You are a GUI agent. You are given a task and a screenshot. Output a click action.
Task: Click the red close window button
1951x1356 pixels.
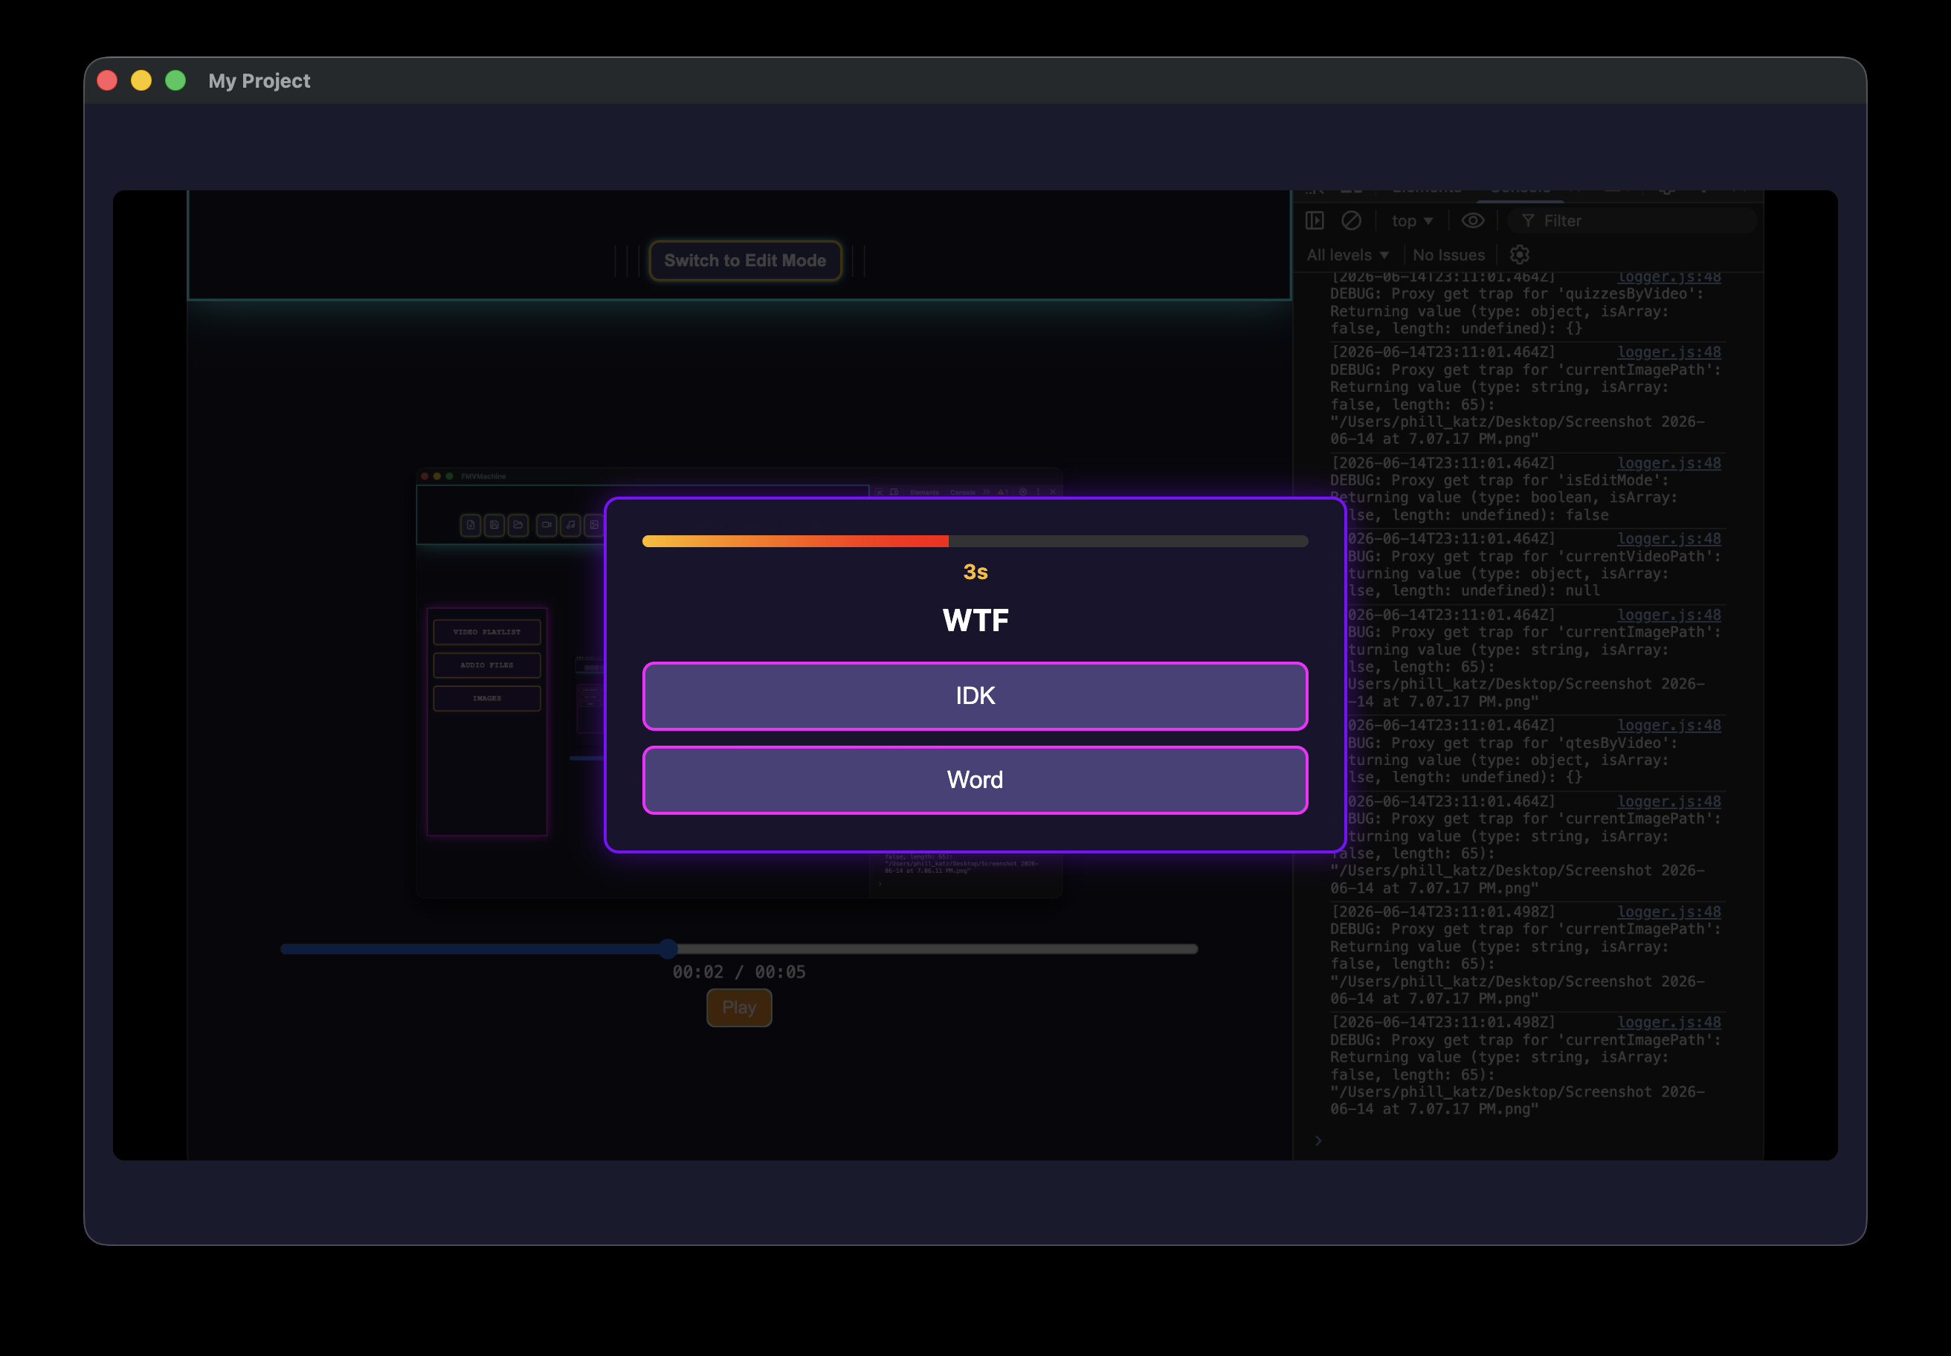pyautogui.click(x=107, y=81)
